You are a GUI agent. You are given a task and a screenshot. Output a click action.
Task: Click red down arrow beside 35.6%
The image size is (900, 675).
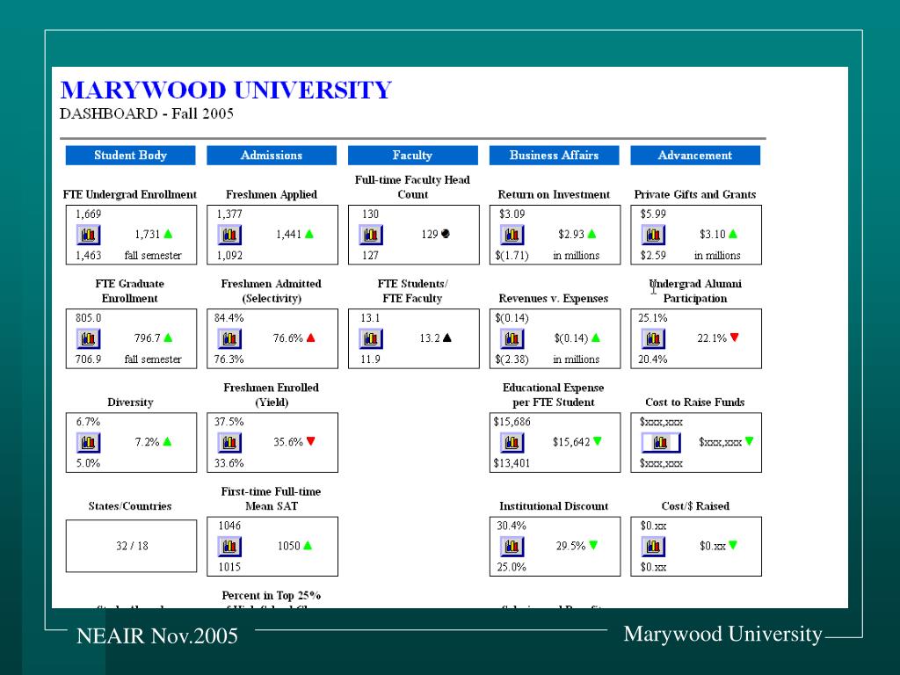(x=310, y=441)
